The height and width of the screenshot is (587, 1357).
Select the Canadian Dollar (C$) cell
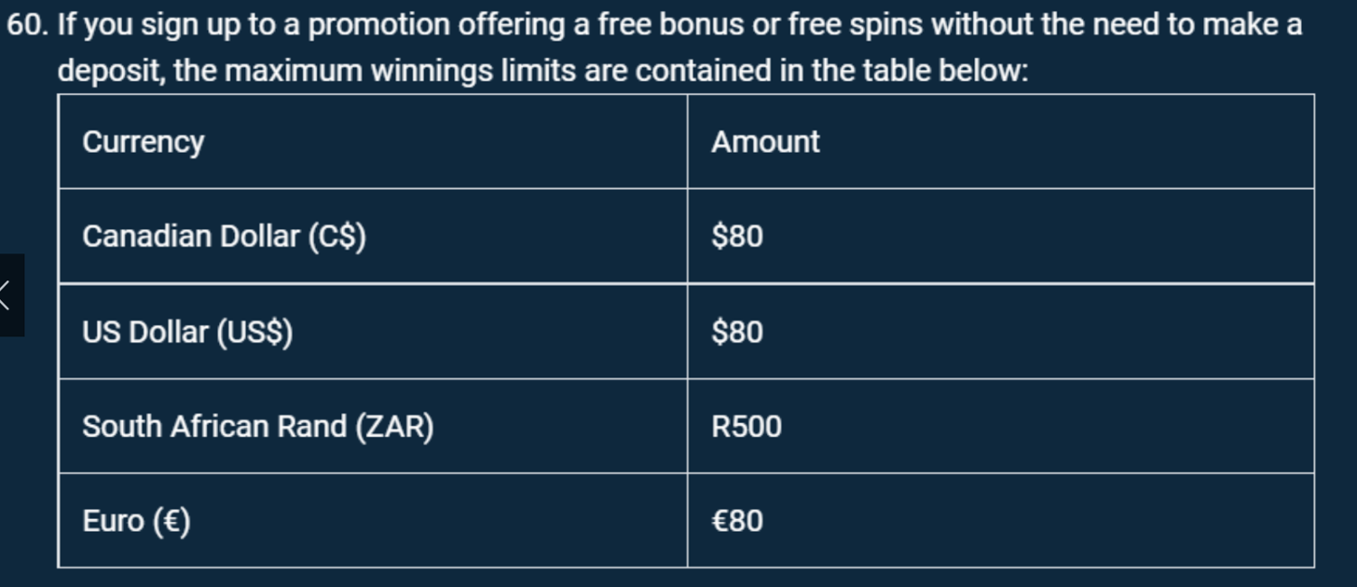223,236
